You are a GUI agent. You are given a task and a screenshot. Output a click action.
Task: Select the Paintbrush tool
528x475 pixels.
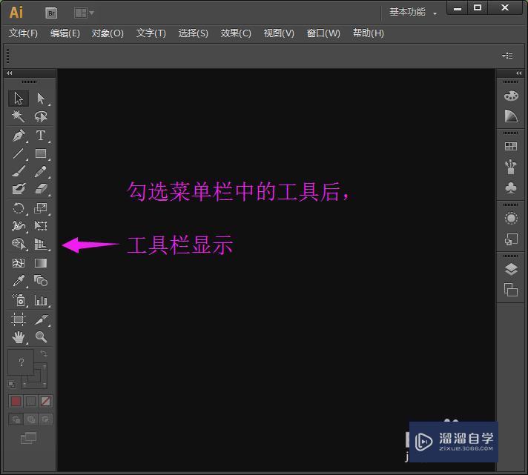(19, 171)
